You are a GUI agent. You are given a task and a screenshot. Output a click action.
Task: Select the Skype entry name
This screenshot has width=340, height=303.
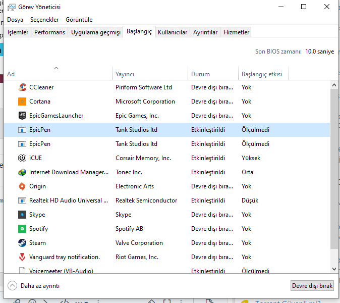(x=37, y=215)
